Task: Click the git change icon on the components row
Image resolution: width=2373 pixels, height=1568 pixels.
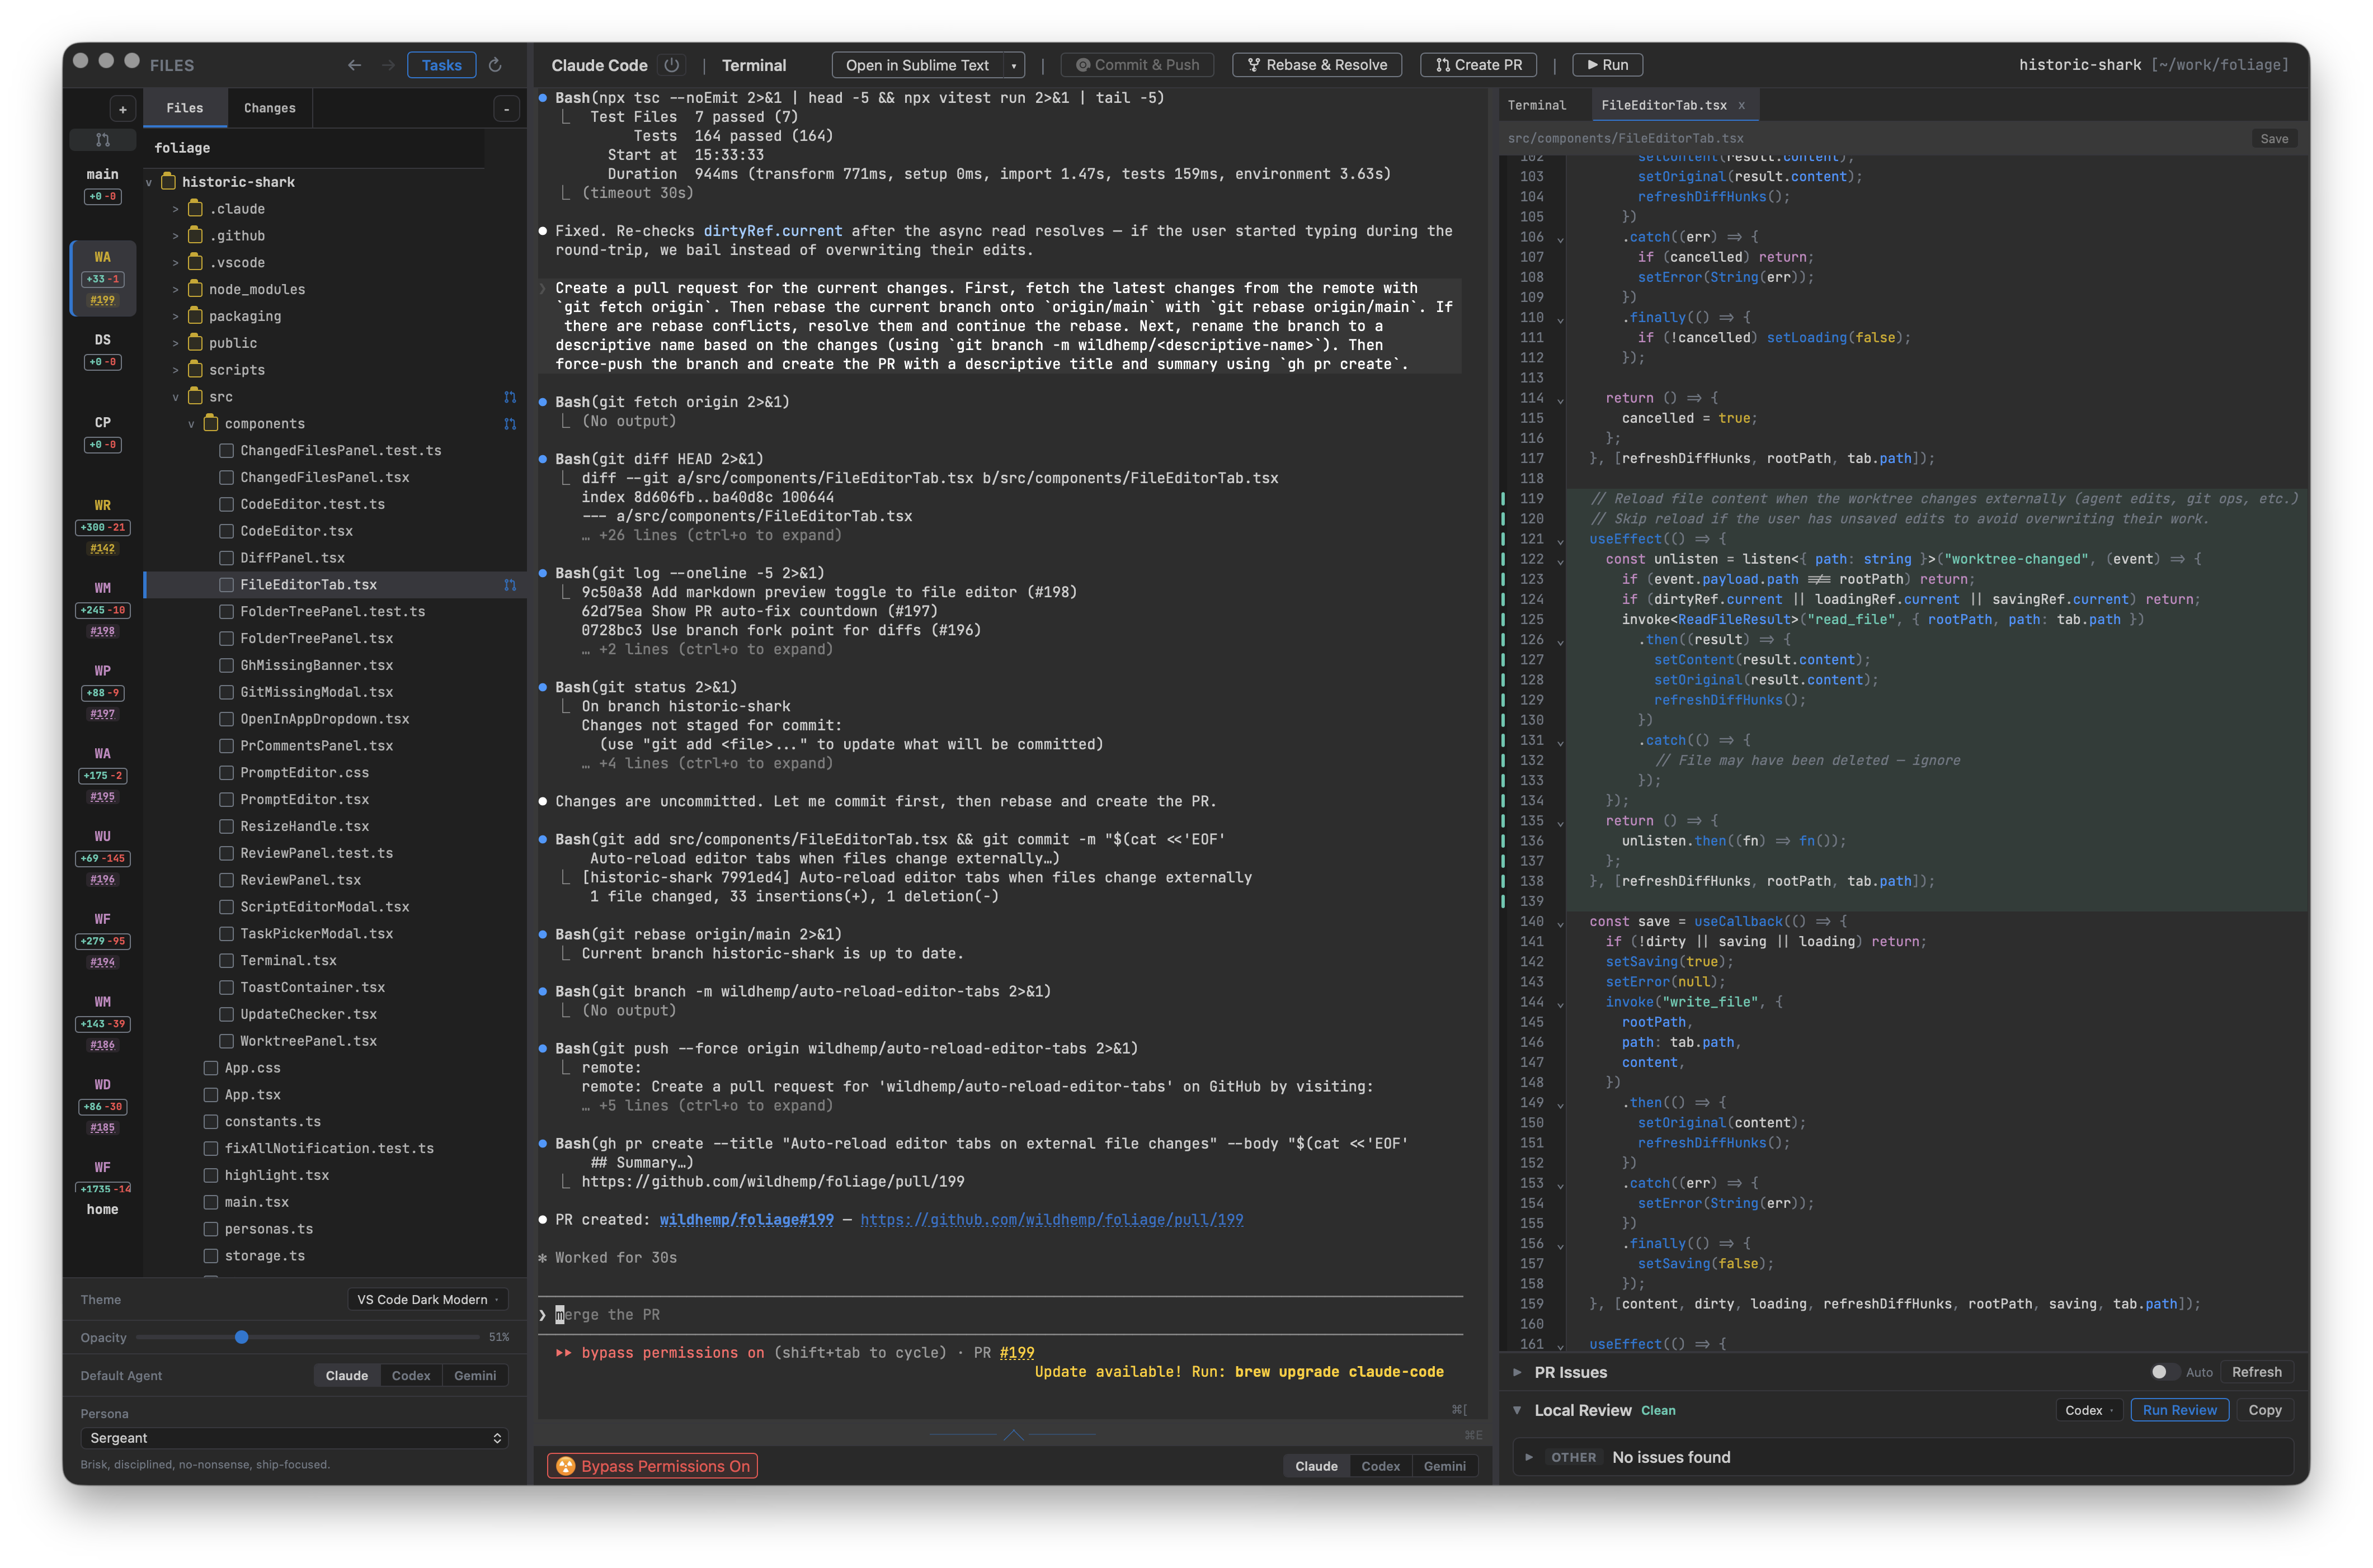Action: click(510, 424)
